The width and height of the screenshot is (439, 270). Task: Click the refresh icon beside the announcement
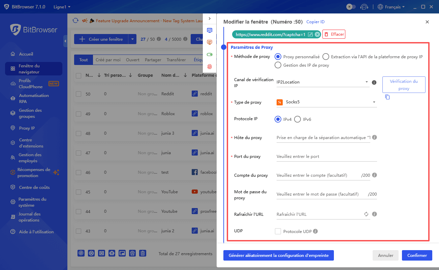(x=75, y=21)
